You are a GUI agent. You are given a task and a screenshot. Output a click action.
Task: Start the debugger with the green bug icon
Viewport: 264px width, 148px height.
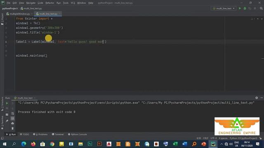(x=245, y=8)
